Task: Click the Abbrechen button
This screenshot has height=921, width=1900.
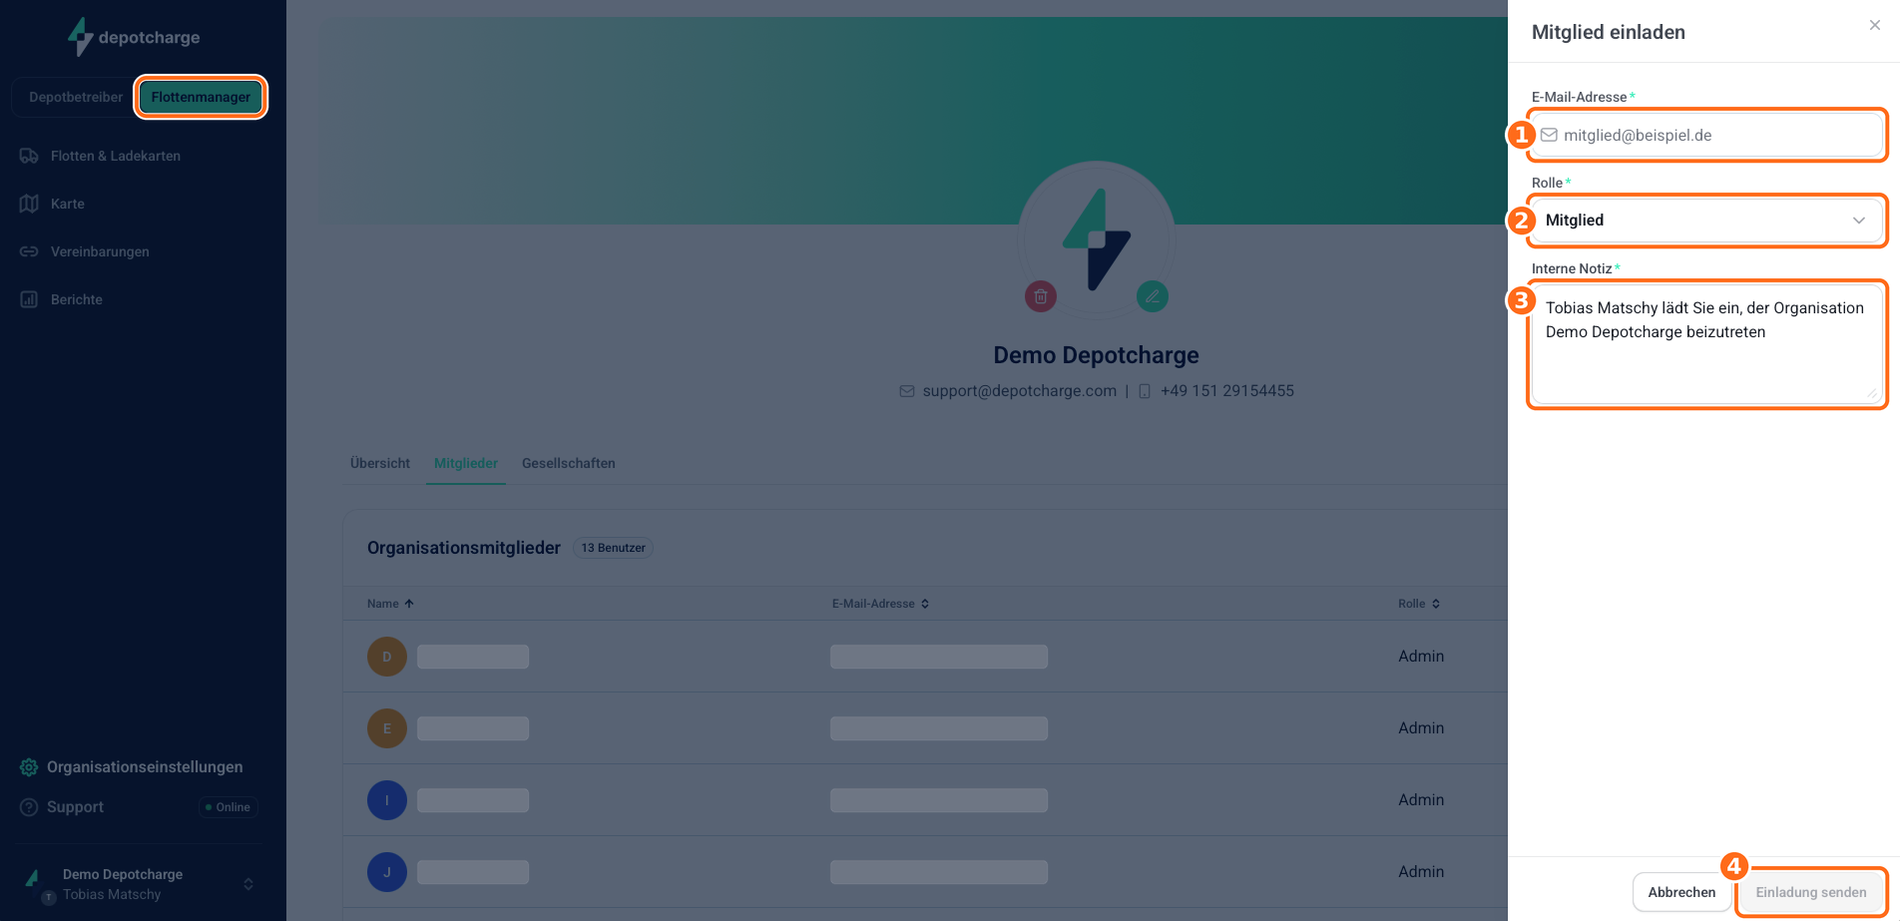Action: (x=1681, y=892)
